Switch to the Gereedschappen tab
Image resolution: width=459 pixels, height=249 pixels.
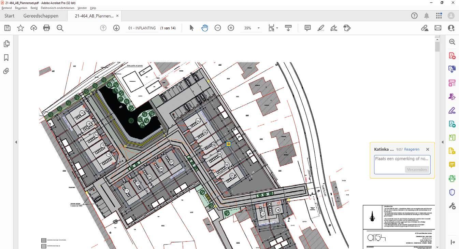[x=41, y=16]
